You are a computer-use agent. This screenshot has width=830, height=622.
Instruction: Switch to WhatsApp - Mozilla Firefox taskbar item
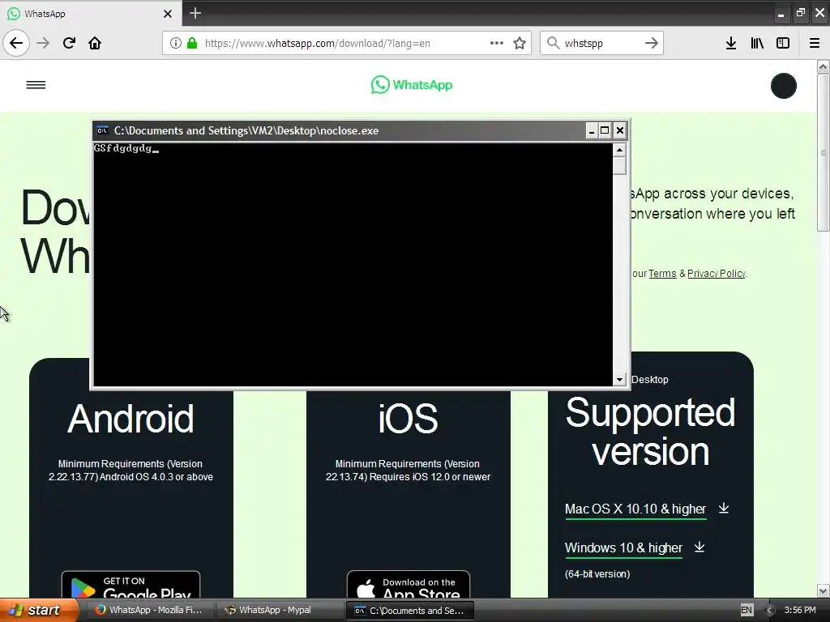coord(149,610)
